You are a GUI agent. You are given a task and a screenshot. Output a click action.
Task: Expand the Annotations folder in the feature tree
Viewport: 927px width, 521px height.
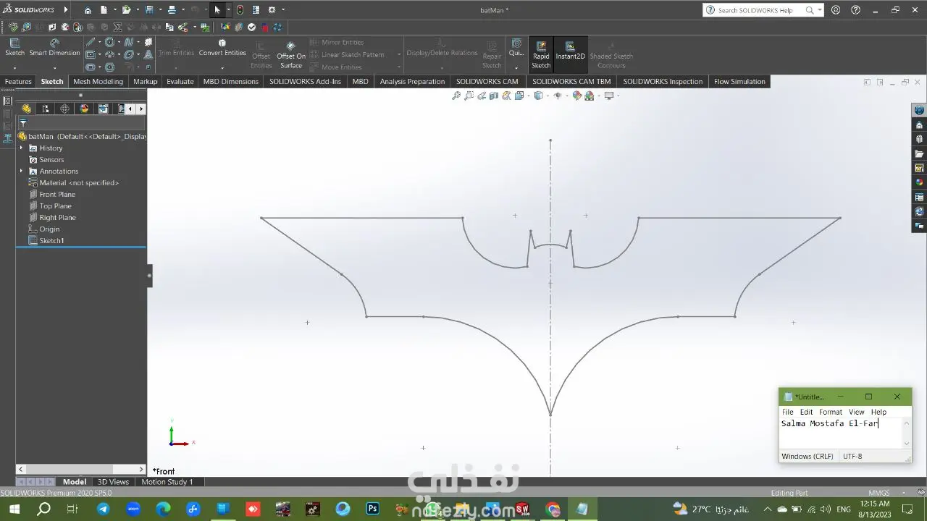coord(20,171)
